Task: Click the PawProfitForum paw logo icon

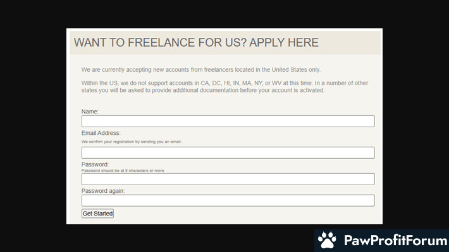Action: point(327,240)
